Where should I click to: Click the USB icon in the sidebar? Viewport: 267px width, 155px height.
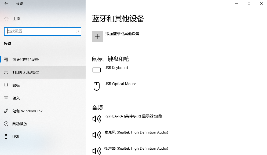(6, 136)
